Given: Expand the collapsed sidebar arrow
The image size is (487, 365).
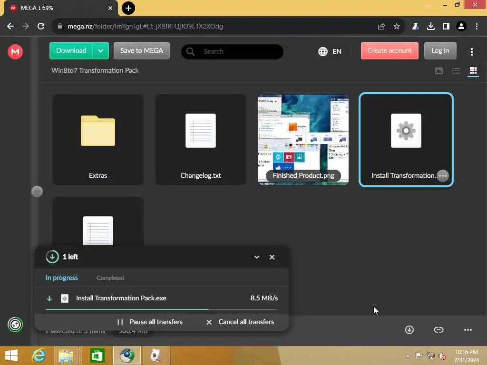Looking at the screenshot, I should 37,192.
